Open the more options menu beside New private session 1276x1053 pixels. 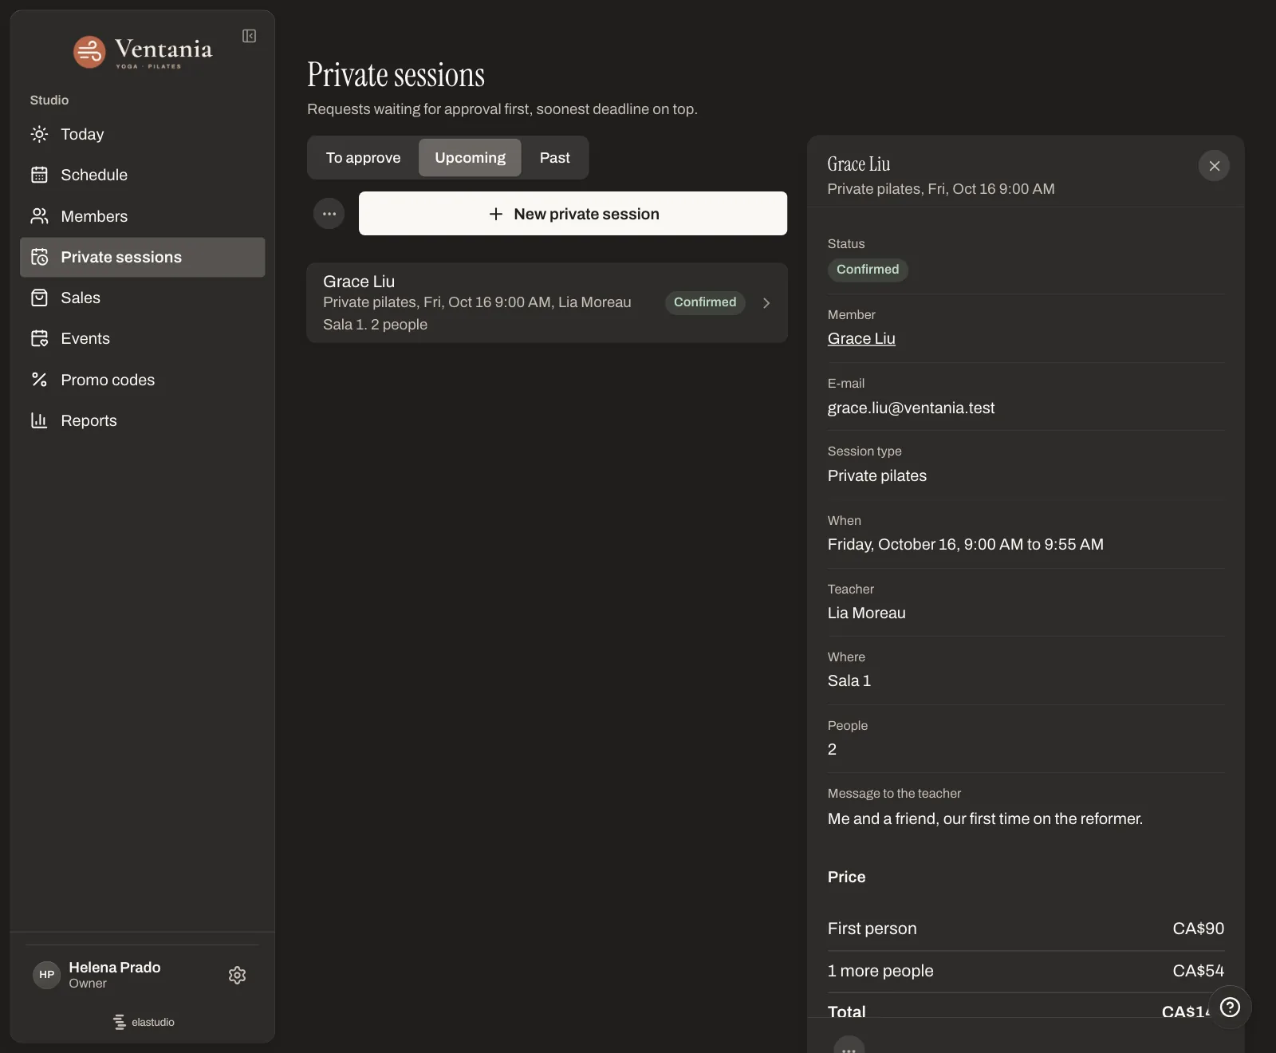(329, 214)
